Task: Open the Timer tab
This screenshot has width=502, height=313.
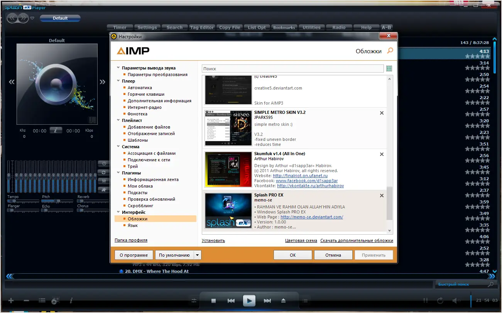Action: [120, 27]
